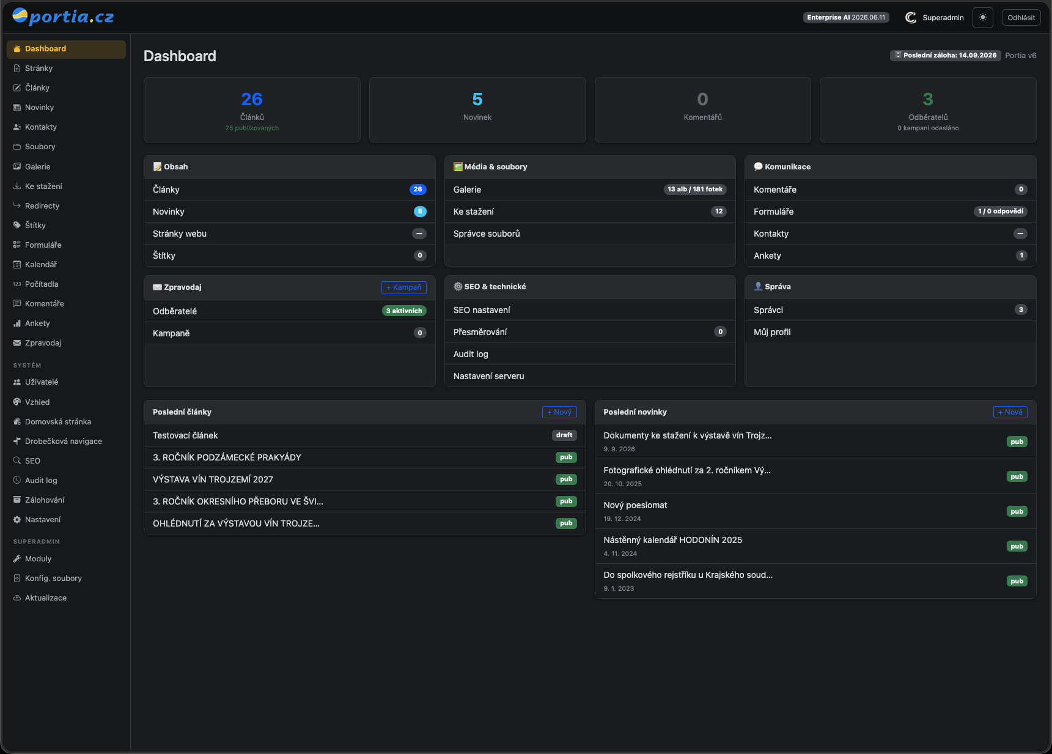Select the Vzhled palette icon
The width and height of the screenshot is (1052, 754).
(17, 402)
